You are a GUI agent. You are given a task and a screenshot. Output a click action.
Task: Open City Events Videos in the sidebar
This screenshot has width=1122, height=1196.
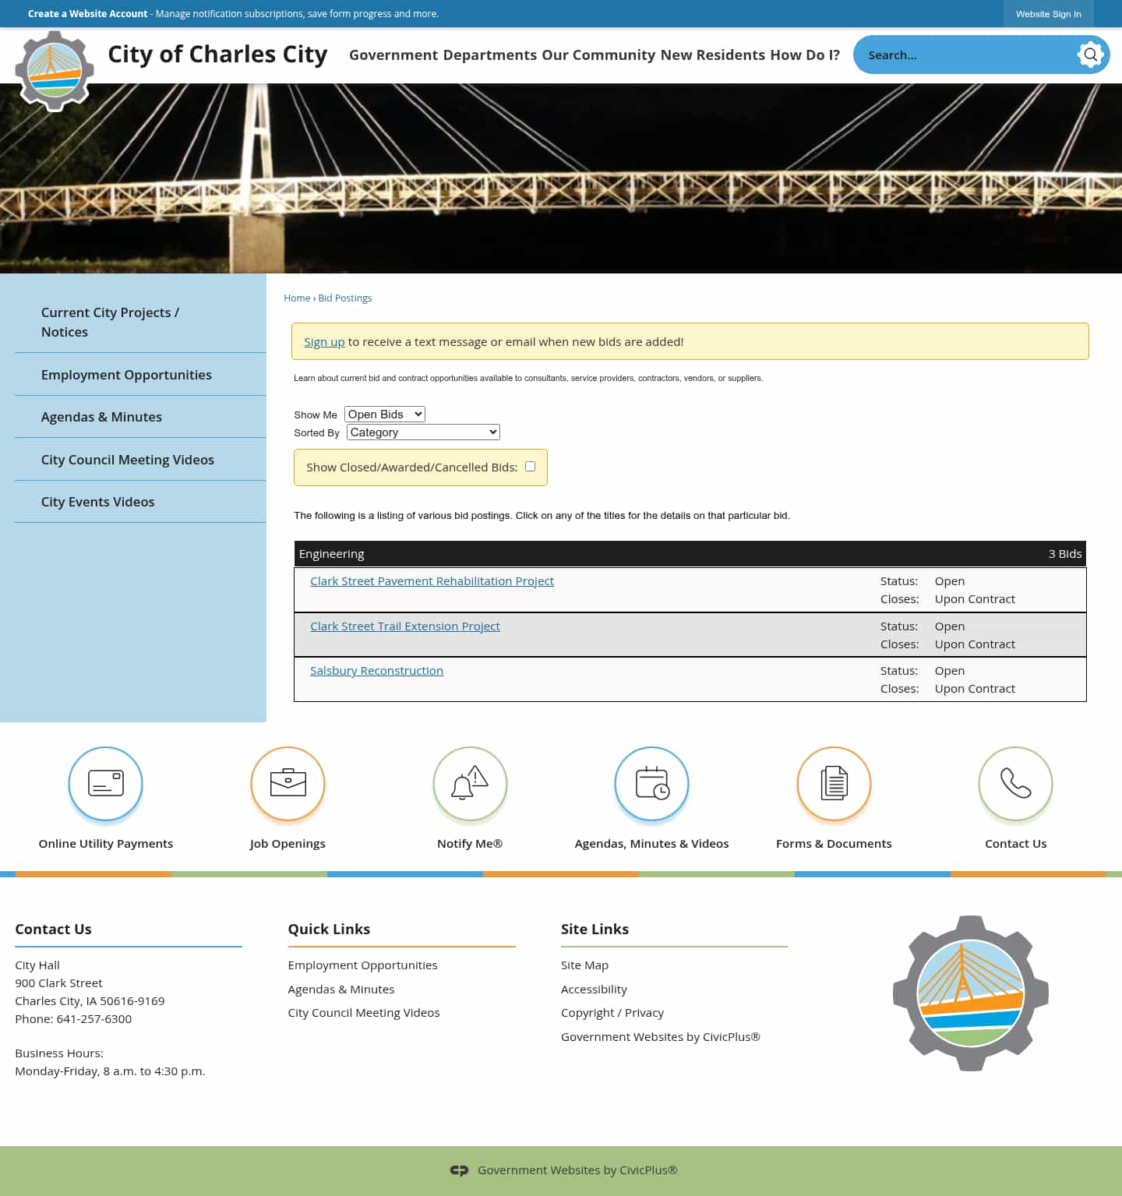point(140,502)
